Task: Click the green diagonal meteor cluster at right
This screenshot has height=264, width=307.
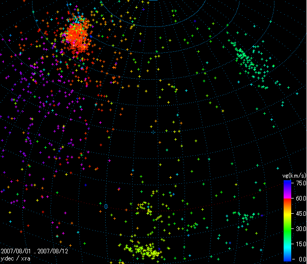Action: pyautogui.click(x=250, y=61)
